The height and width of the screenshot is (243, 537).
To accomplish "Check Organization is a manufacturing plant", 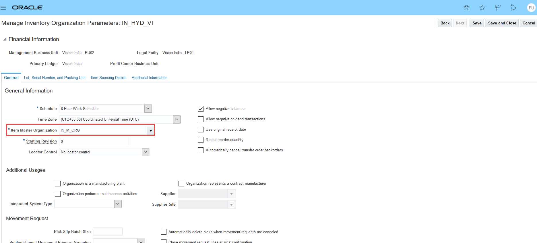I will (58, 184).
